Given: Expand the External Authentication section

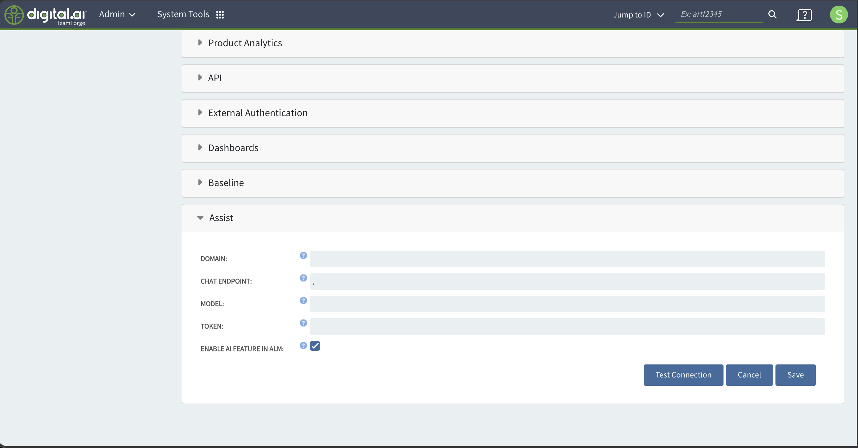Looking at the screenshot, I should pos(513,113).
